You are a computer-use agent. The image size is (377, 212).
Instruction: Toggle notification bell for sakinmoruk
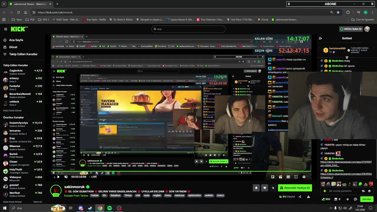(x=256, y=188)
